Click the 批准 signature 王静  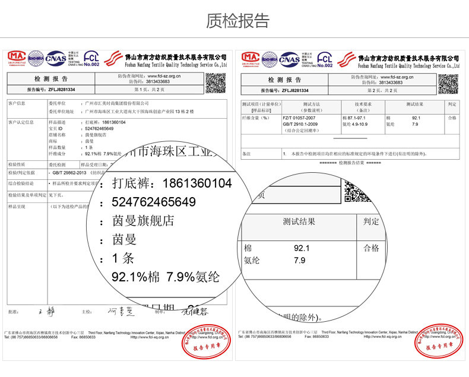(x=47, y=312)
